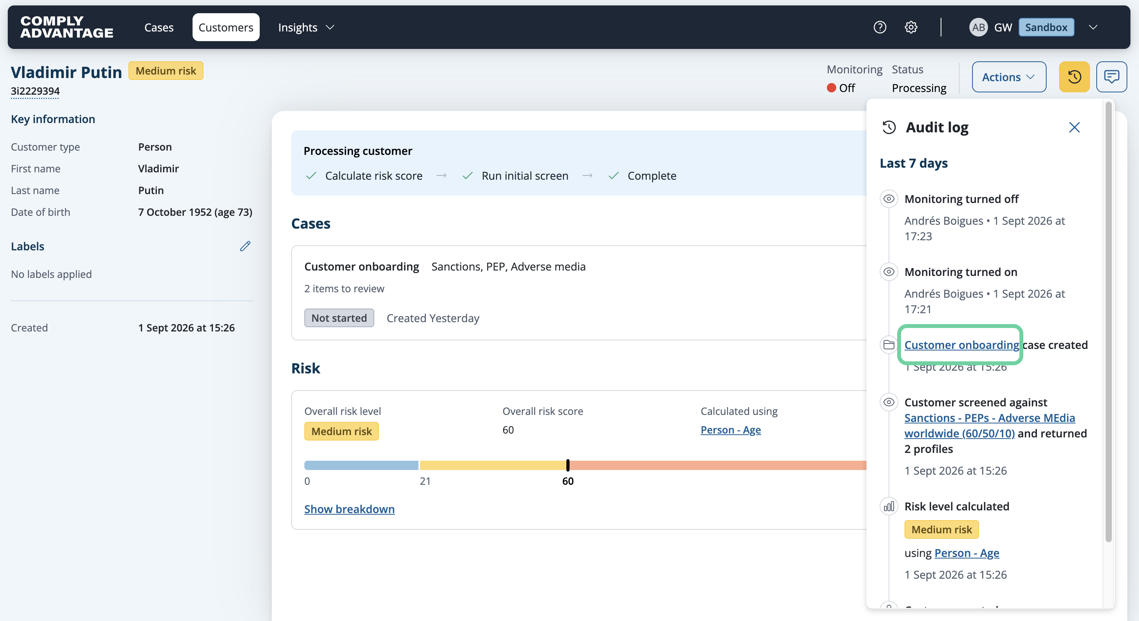Open the Actions dropdown
Viewport: 1139px width, 621px height.
(1009, 77)
